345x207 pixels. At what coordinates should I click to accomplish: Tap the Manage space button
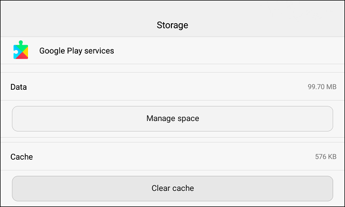point(172,119)
